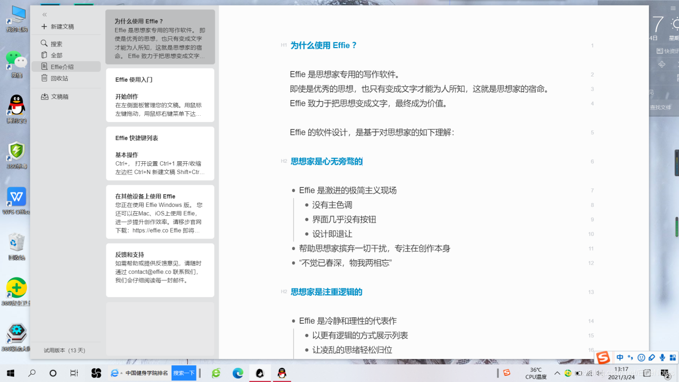
Task: Open the hamburger menu on the weather widget
Action: pyautogui.click(x=674, y=8)
